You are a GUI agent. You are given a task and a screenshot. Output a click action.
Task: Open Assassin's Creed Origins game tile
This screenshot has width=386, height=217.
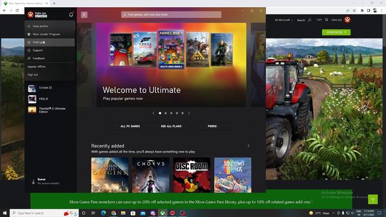coord(110,175)
